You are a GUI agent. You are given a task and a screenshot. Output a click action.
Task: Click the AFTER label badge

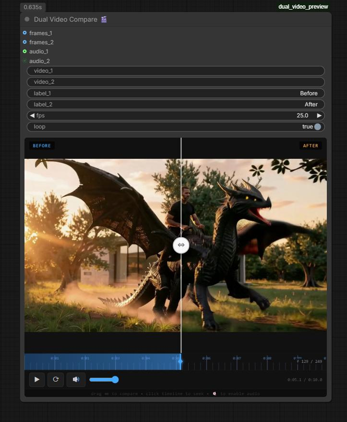coord(311,146)
